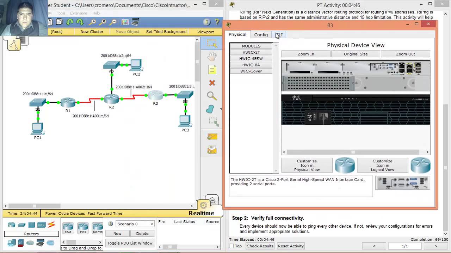Click the New Cluster button
This screenshot has height=253, width=451.
92,32
